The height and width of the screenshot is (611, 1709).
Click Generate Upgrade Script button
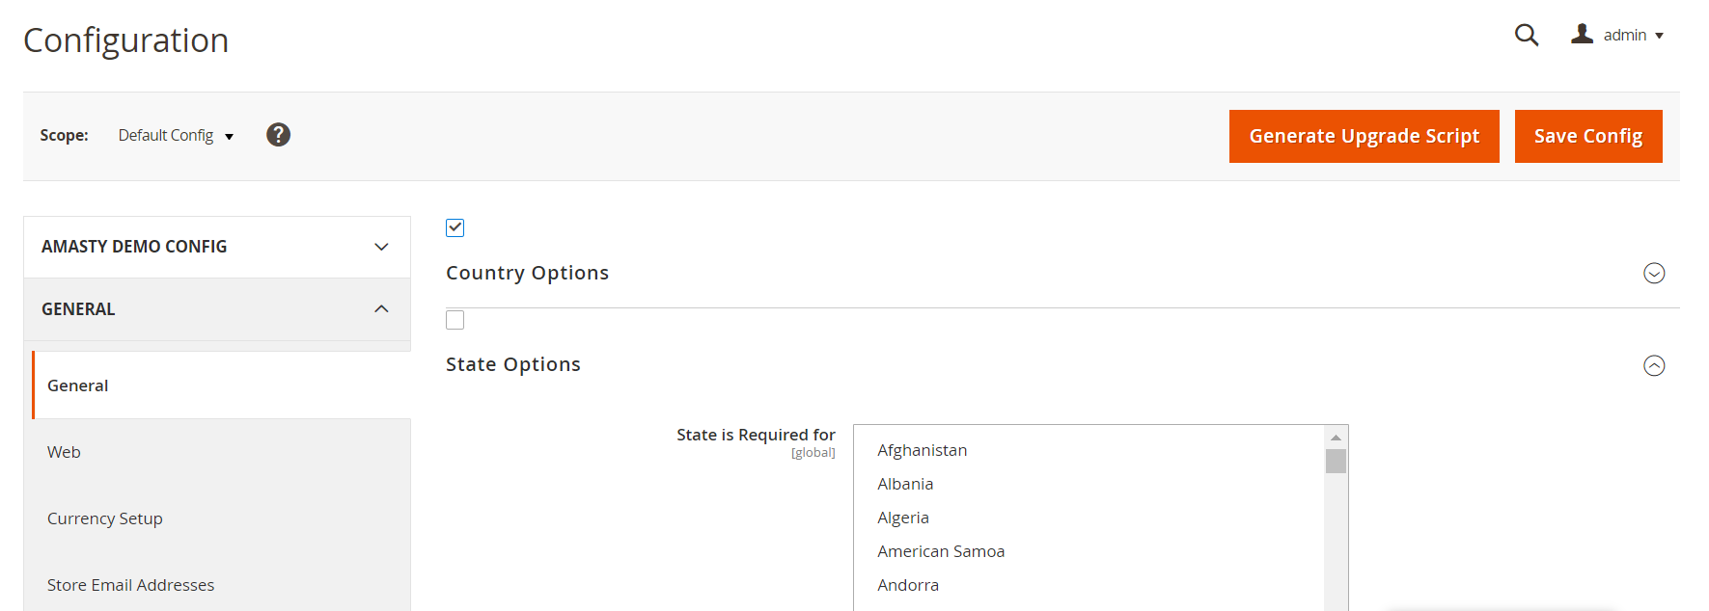(1364, 137)
